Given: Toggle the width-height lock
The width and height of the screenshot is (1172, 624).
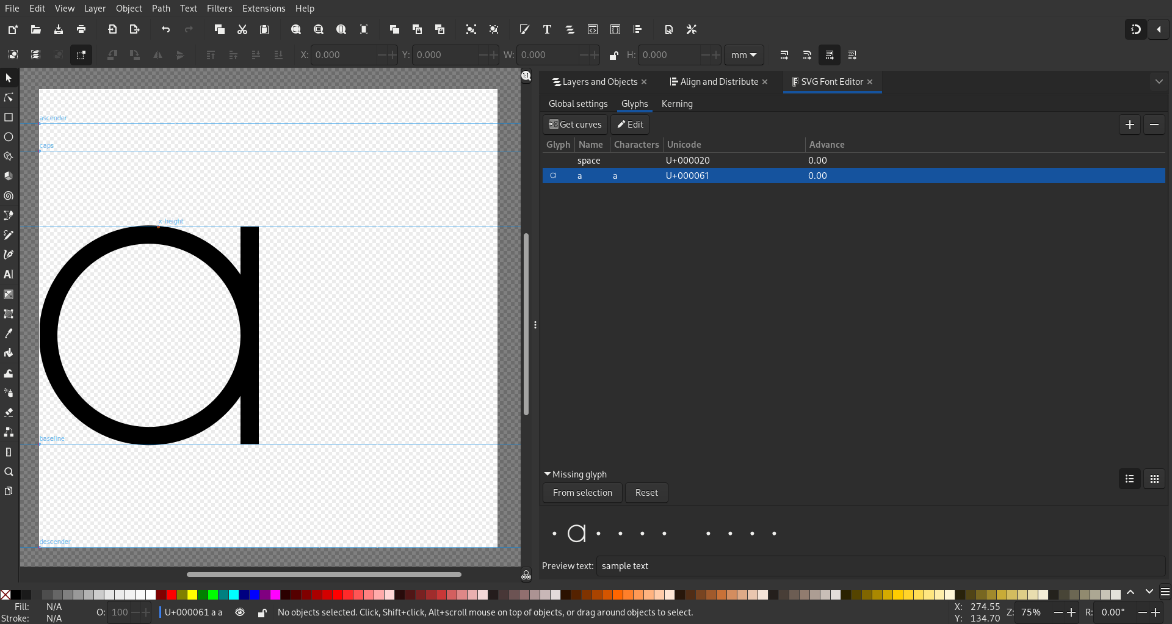Looking at the screenshot, I should pos(613,55).
